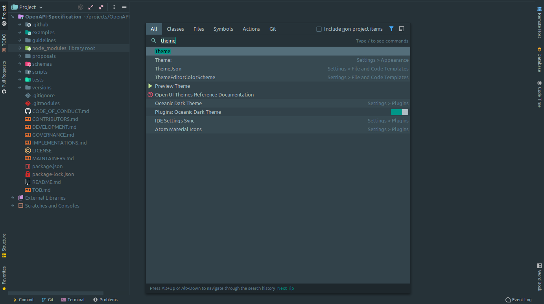Expand External Libraries node
The height and width of the screenshot is (304, 544).
point(13,198)
